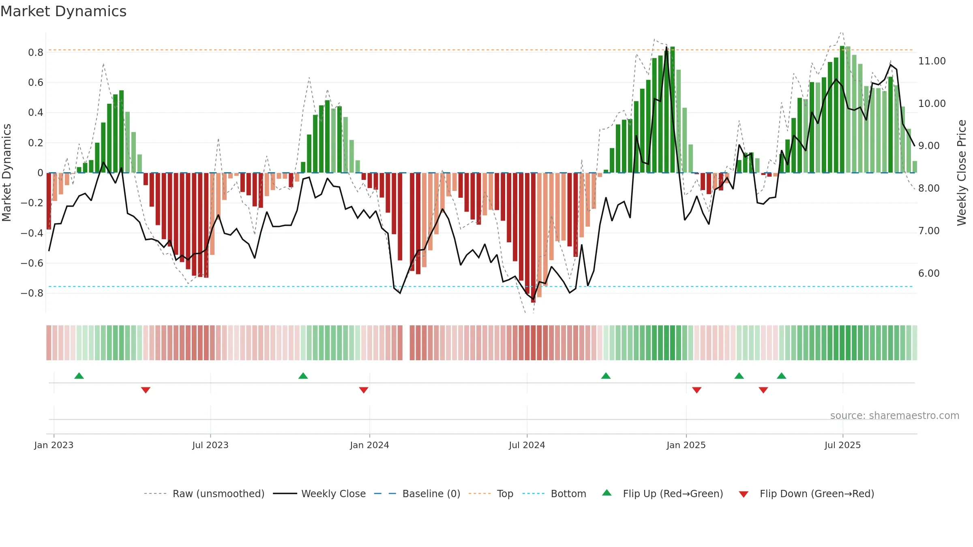Toggle the 'Weekly Close' legend label

pos(334,494)
